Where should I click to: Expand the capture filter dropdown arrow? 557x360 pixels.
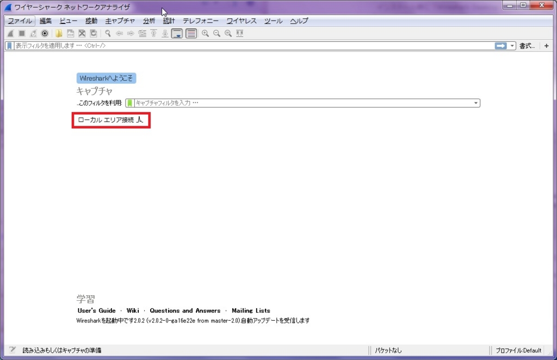tap(475, 103)
